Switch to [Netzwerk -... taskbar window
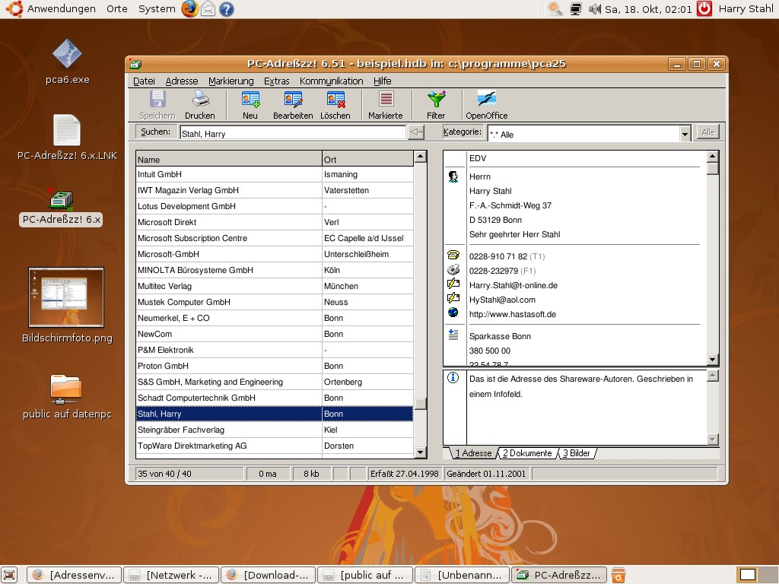 click(171, 575)
